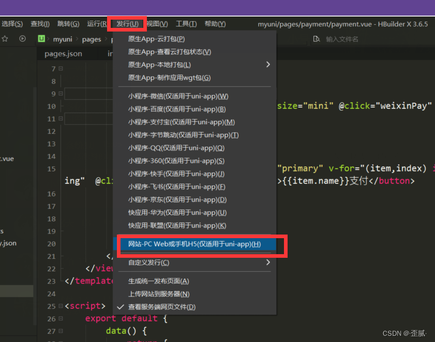Open the 查找(I) menu
This screenshot has width=435, height=342.
40,24
